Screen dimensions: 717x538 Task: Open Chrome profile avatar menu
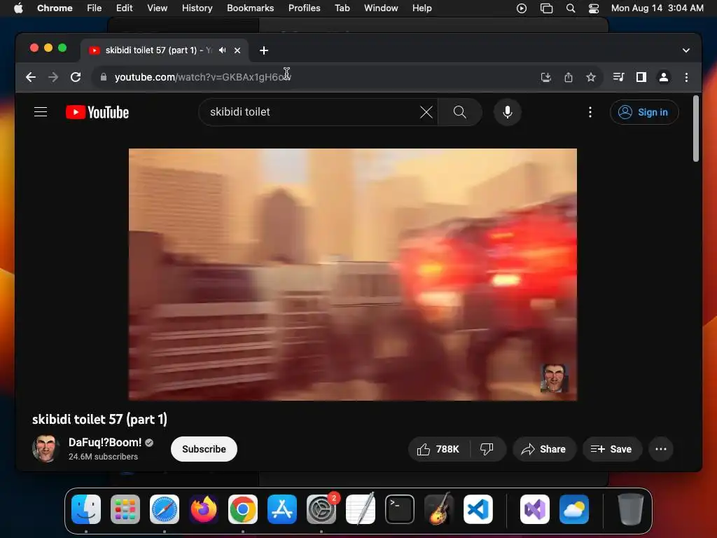click(x=664, y=77)
